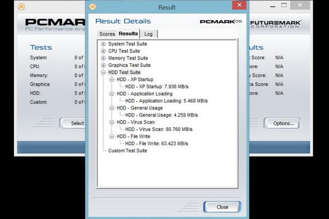The image size is (329, 219).
Task: Click the 'CPU:' test label in main window
Action: click(35, 66)
